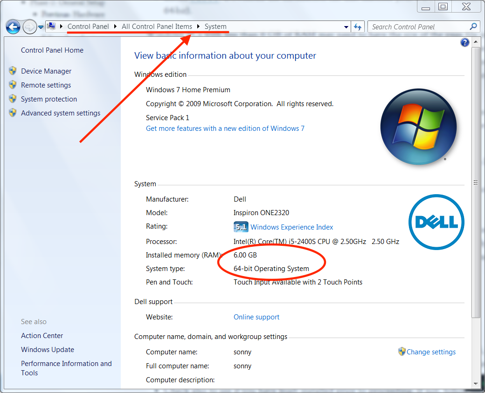This screenshot has width=485, height=393.
Task: Click the Computer description label
Action: (180, 380)
